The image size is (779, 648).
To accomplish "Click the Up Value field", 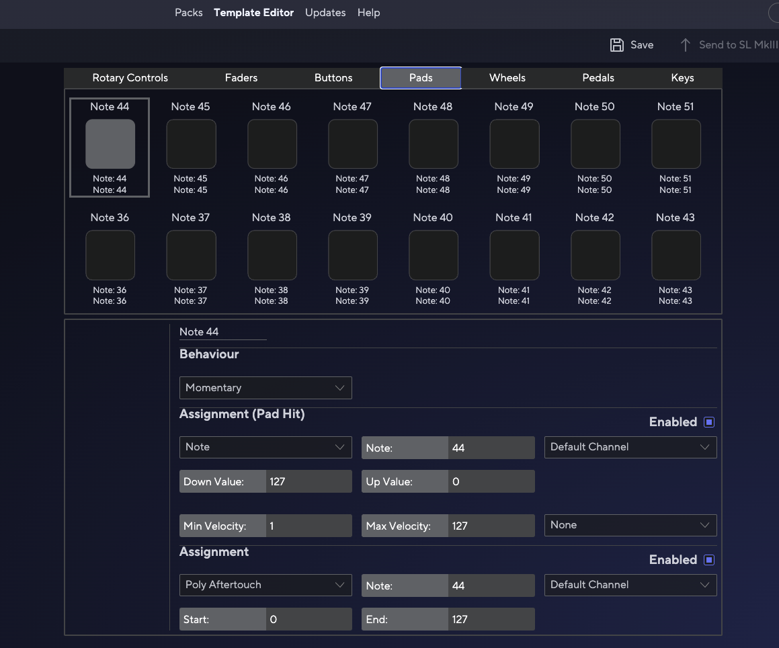I will click(491, 481).
